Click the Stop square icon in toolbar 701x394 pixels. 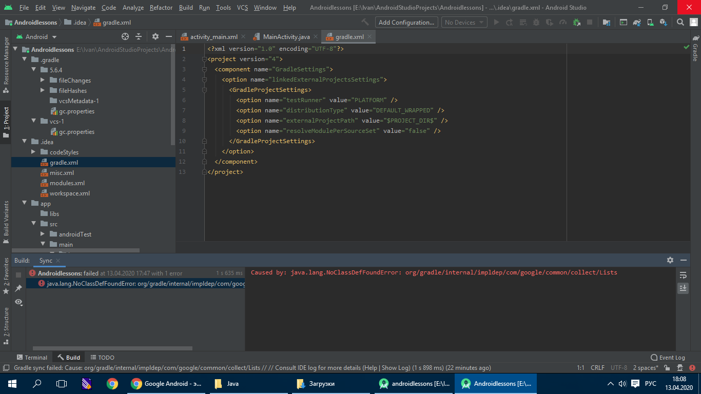[x=590, y=22]
